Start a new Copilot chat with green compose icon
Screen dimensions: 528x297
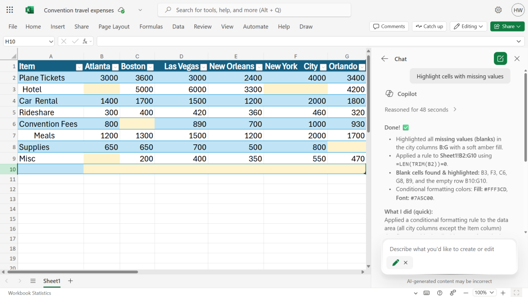tap(500, 58)
